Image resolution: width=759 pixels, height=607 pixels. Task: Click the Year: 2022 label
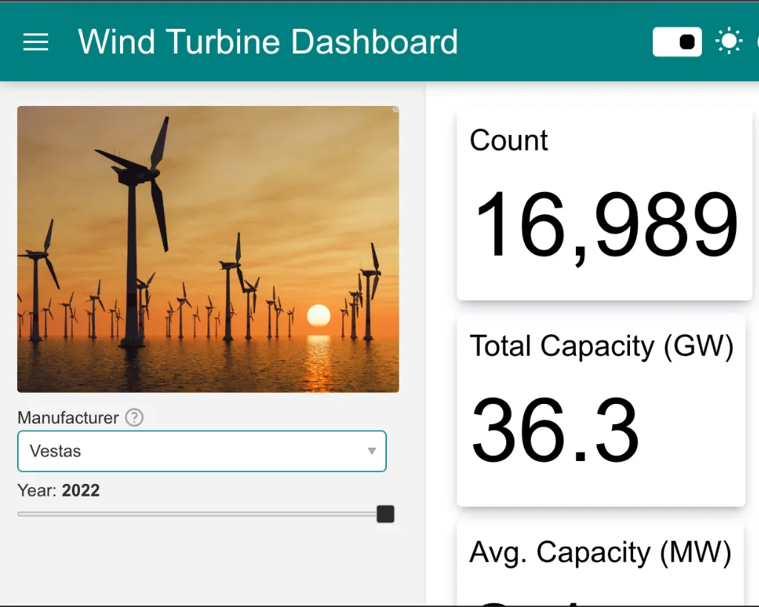click(x=59, y=491)
